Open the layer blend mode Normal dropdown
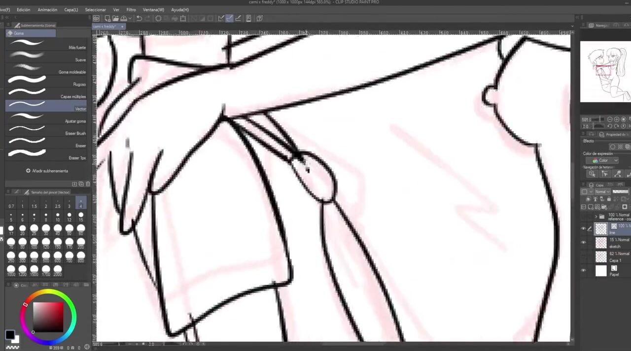The image size is (631, 351). point(602,192)
